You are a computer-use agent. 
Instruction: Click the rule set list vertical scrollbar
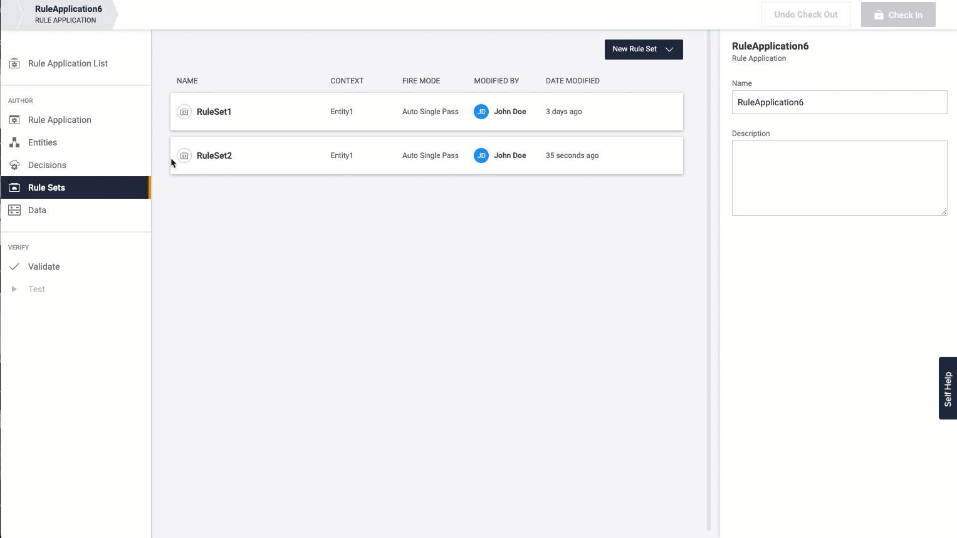(709, 280)
